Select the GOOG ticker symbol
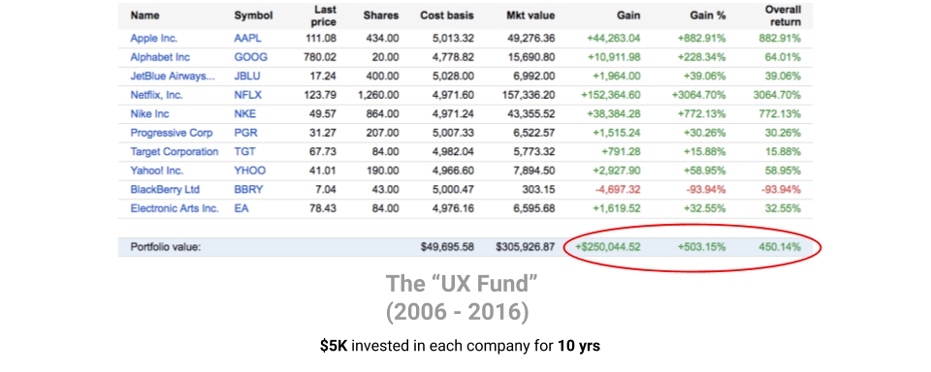 250,57
